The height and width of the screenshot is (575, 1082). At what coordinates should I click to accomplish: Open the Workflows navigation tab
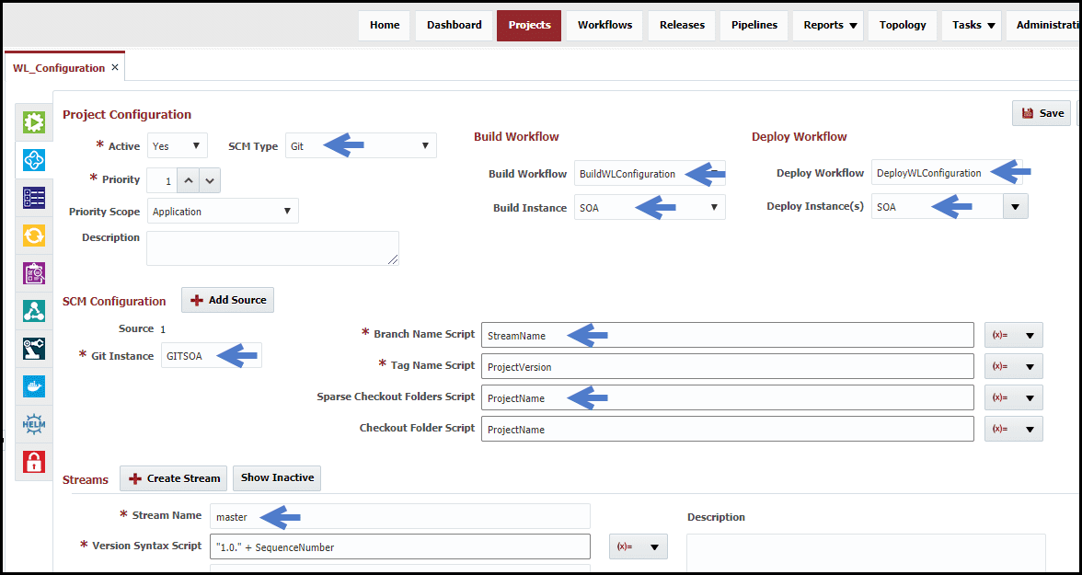[x=605, y=26]
